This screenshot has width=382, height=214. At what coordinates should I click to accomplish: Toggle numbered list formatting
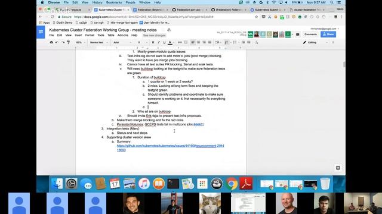(227, 42)
